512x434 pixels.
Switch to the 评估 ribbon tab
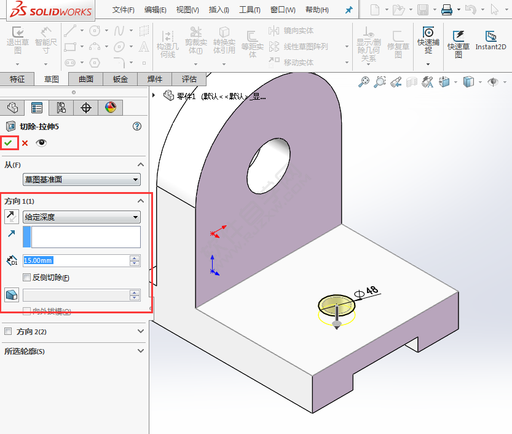pyautogui.click(x=187, y=79)
